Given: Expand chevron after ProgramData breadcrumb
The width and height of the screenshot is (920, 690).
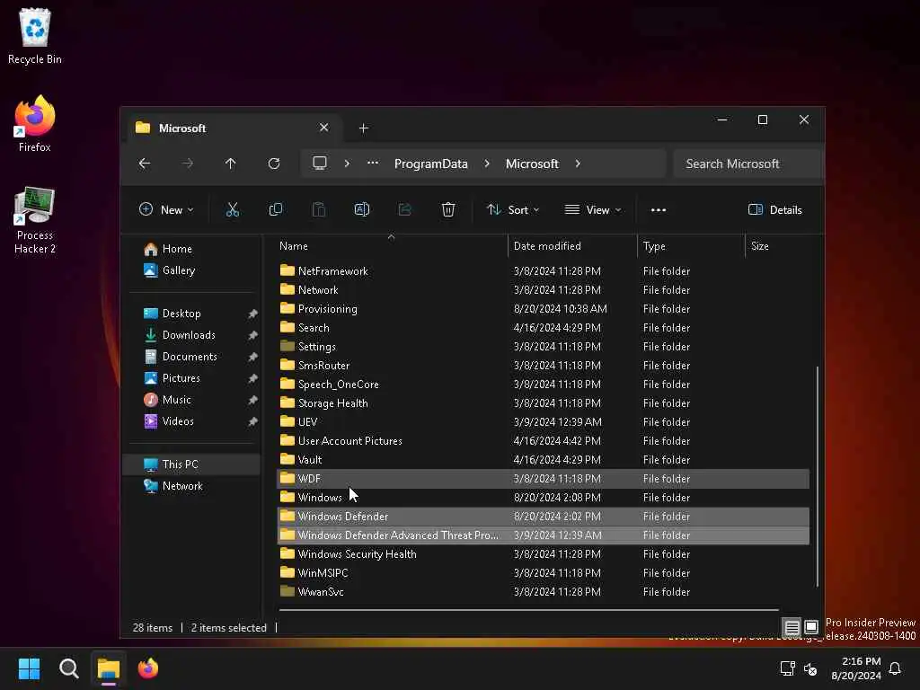Looking at the screenshot, I should [x=486, y=164].
